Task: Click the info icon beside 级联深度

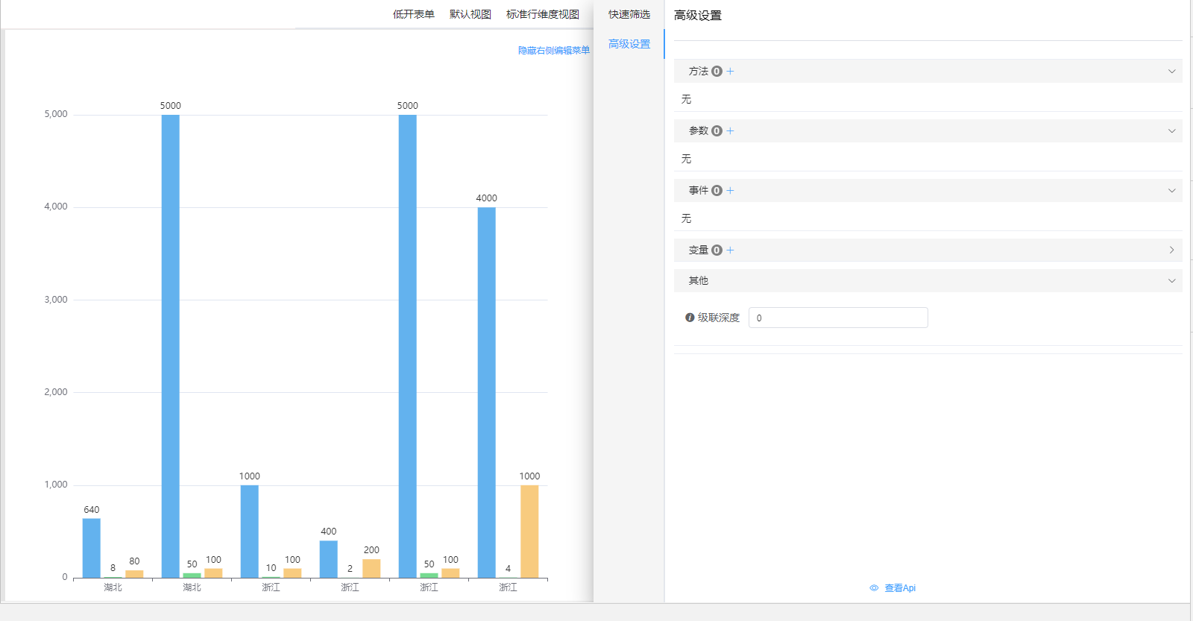Action: click(690, 318)
